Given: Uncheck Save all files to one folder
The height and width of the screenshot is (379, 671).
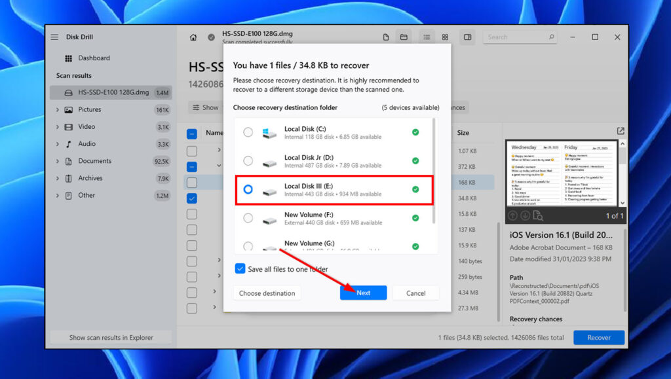Looking at the screenshot, I should click(240, 269).
